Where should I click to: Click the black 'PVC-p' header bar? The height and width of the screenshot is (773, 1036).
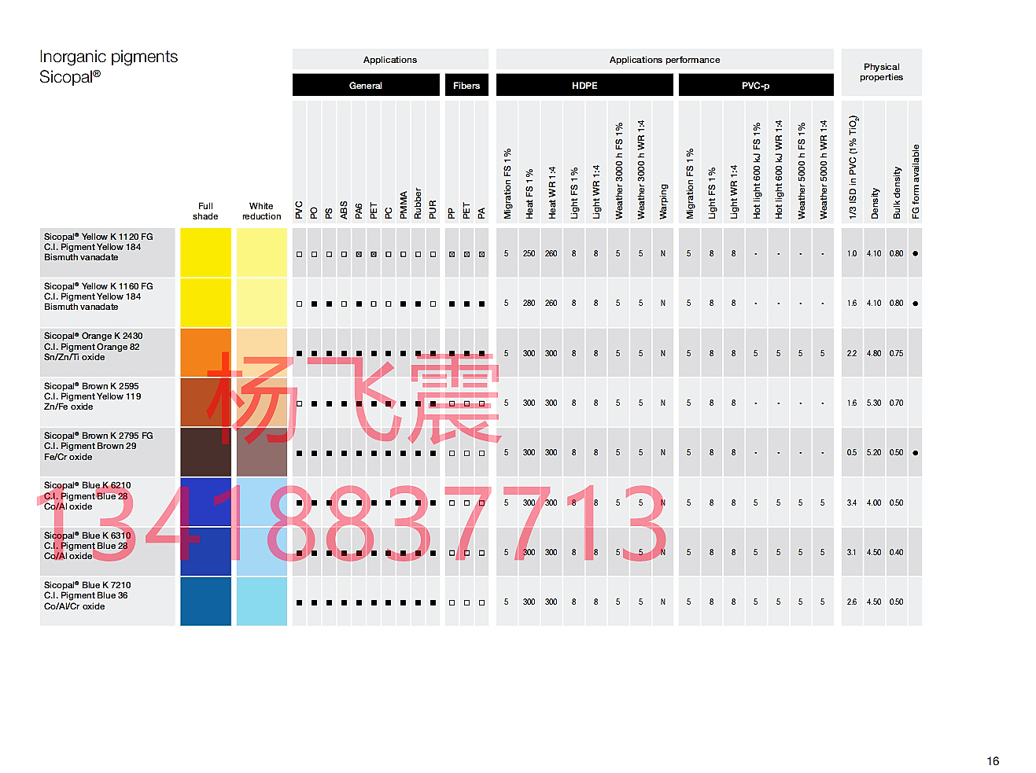tap(756, 85)
